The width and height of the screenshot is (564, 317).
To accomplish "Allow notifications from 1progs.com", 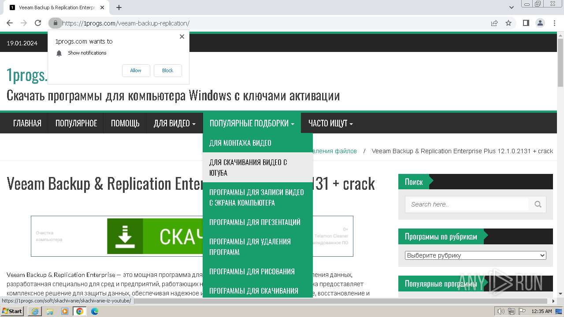I will pos(136,70).
